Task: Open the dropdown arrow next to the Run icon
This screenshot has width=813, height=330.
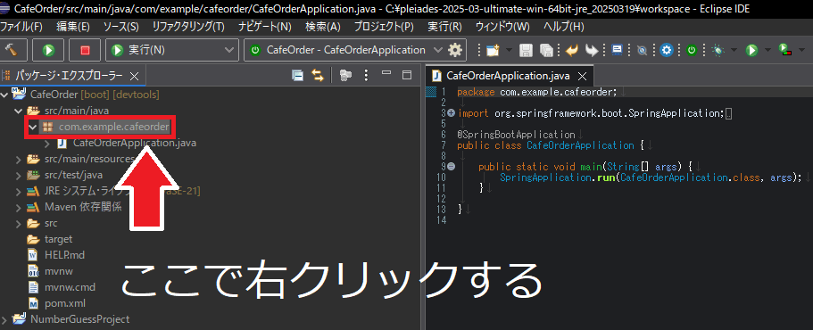Action: point(767,50)
